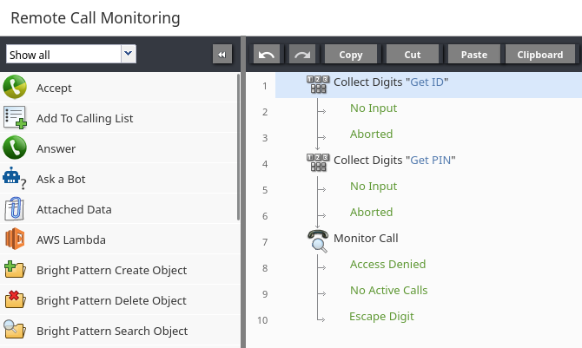Select the Accept block phone icon

tap(15, 87)
